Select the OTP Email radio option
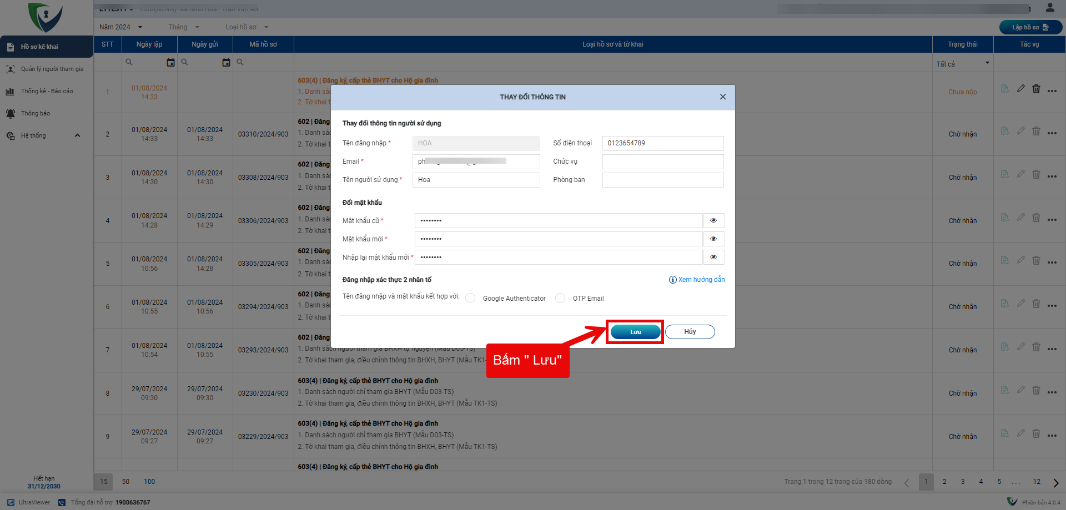 560,299
